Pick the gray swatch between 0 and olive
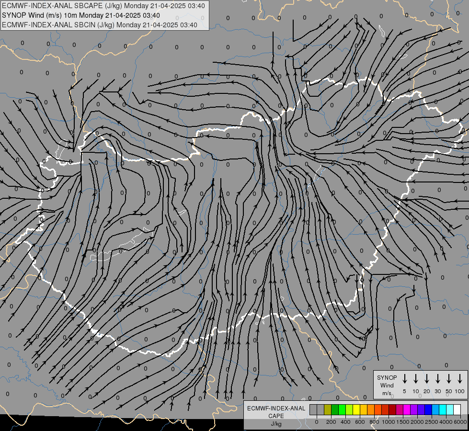The height and width of the screenshot is (431, 469). click(320, 409)
